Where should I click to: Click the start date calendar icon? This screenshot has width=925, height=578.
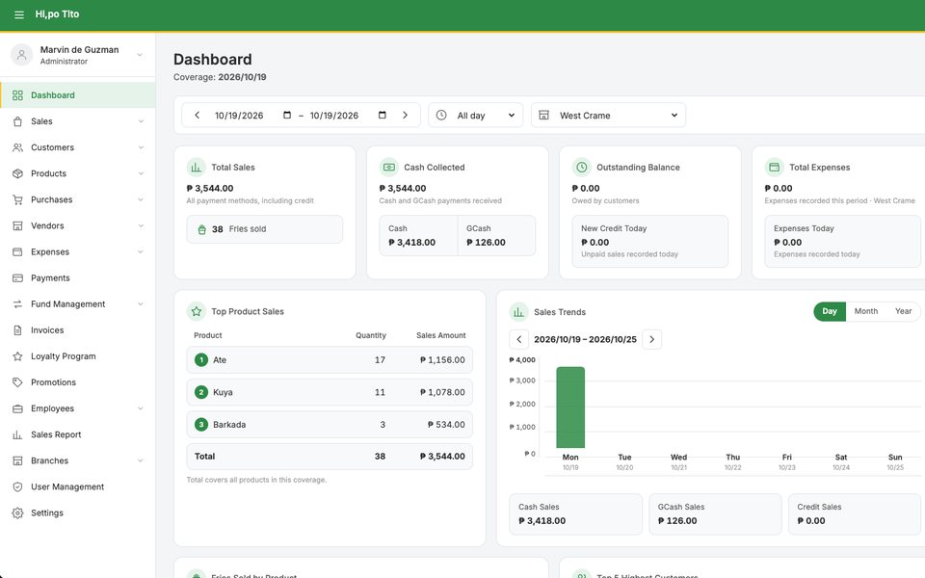[x=287, y=115]
